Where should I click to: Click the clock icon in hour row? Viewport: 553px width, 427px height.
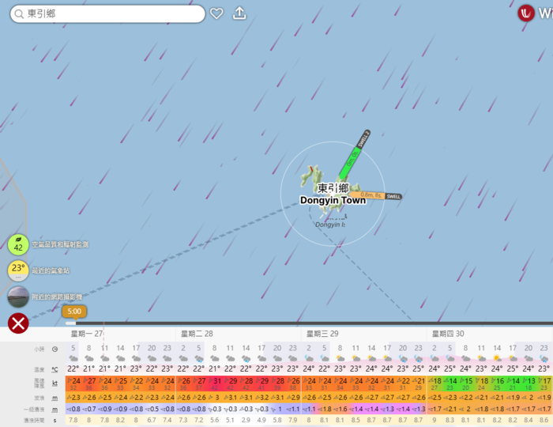[x=55, y=348]
